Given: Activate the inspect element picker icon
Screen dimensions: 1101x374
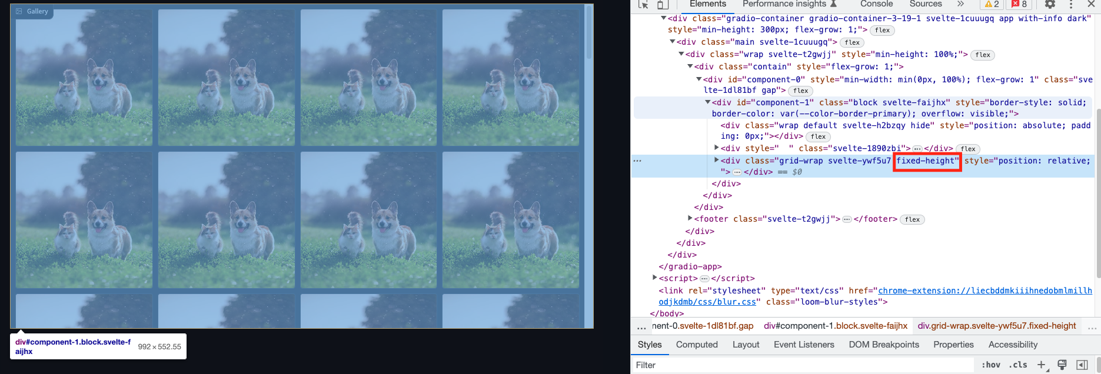Looking at the screenshot, I should (x=643, y=4).
